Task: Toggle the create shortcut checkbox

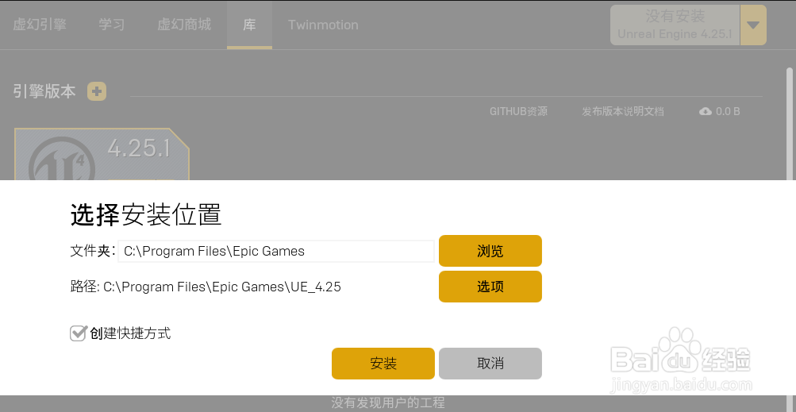Action: 77,333
